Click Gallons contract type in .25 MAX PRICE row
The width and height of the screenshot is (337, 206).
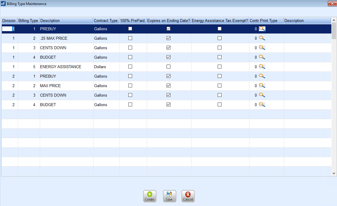tap(106, 39)
